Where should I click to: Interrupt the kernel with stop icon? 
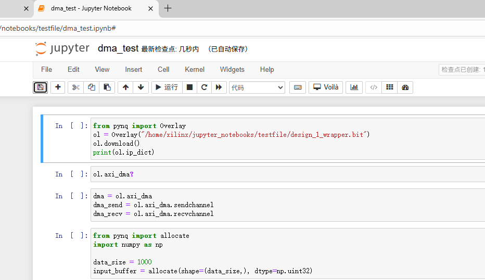(190, 87)
